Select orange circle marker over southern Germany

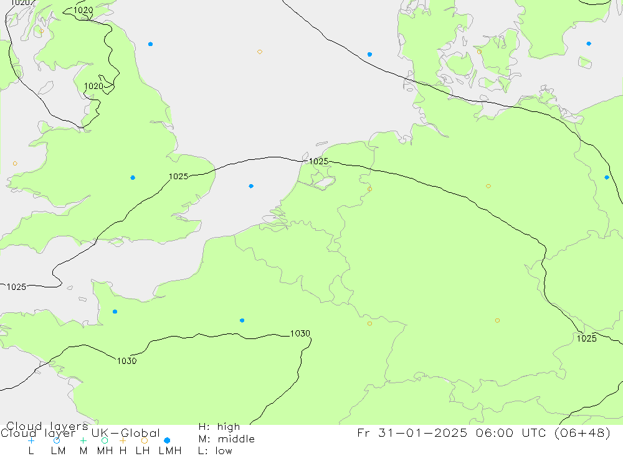[497, 320]
